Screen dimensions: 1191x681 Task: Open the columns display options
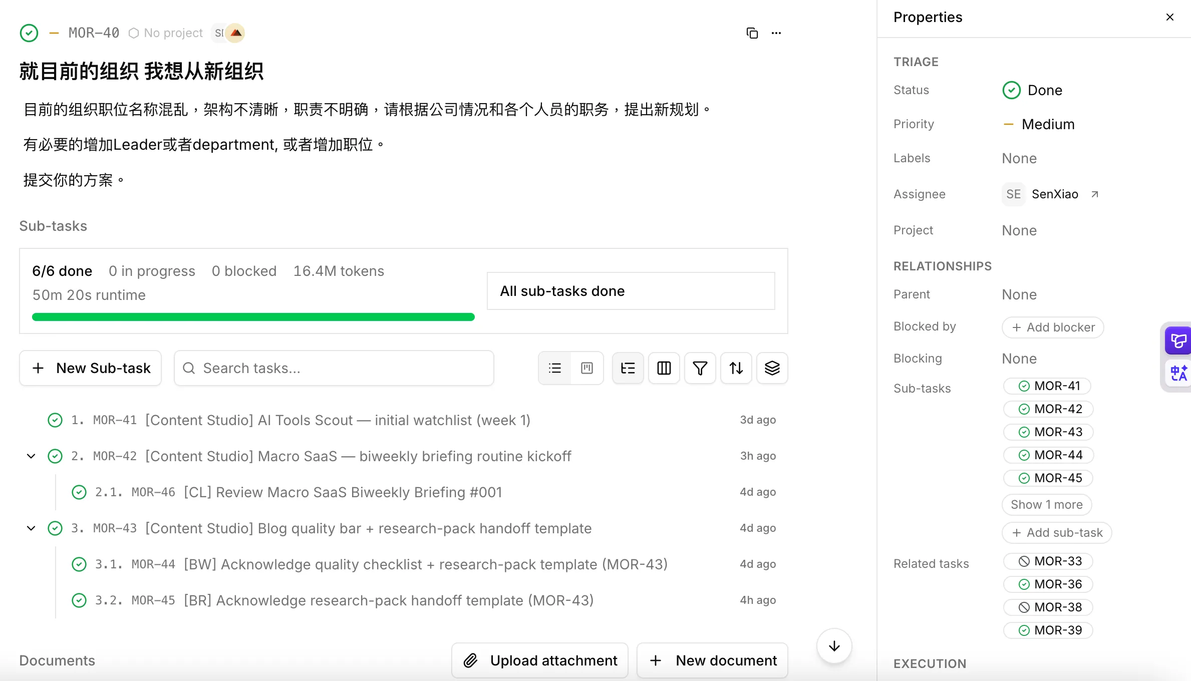pos(664,368)
